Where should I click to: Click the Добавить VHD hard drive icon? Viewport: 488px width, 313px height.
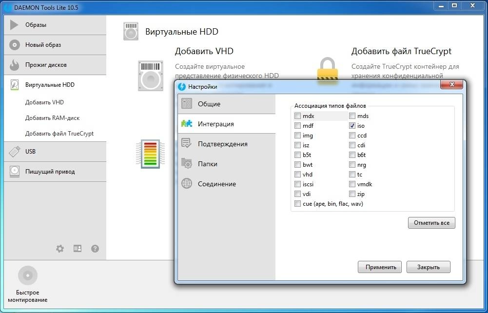[151, 76]
